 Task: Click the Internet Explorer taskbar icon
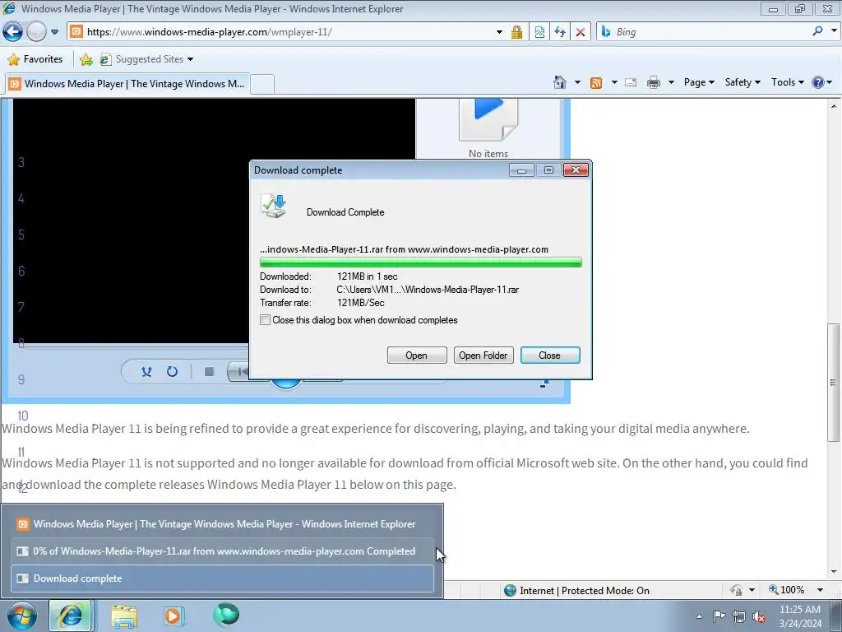(70, 616)
